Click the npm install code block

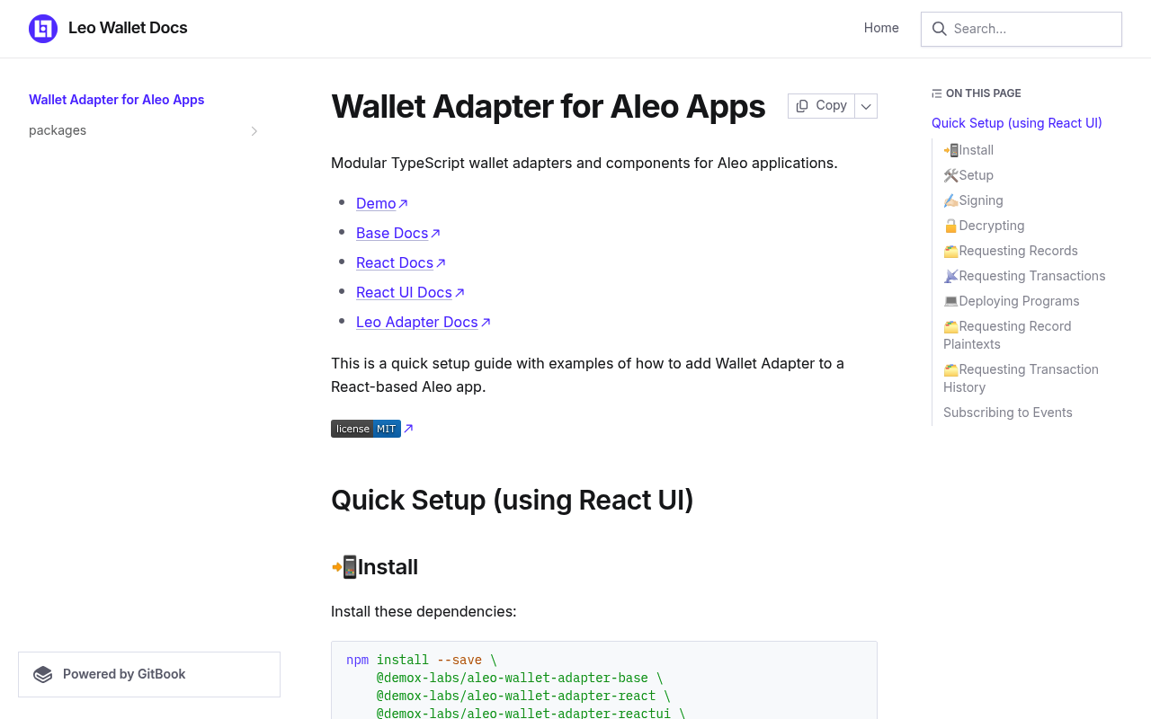pyautogui.click(x=604, y=680)
